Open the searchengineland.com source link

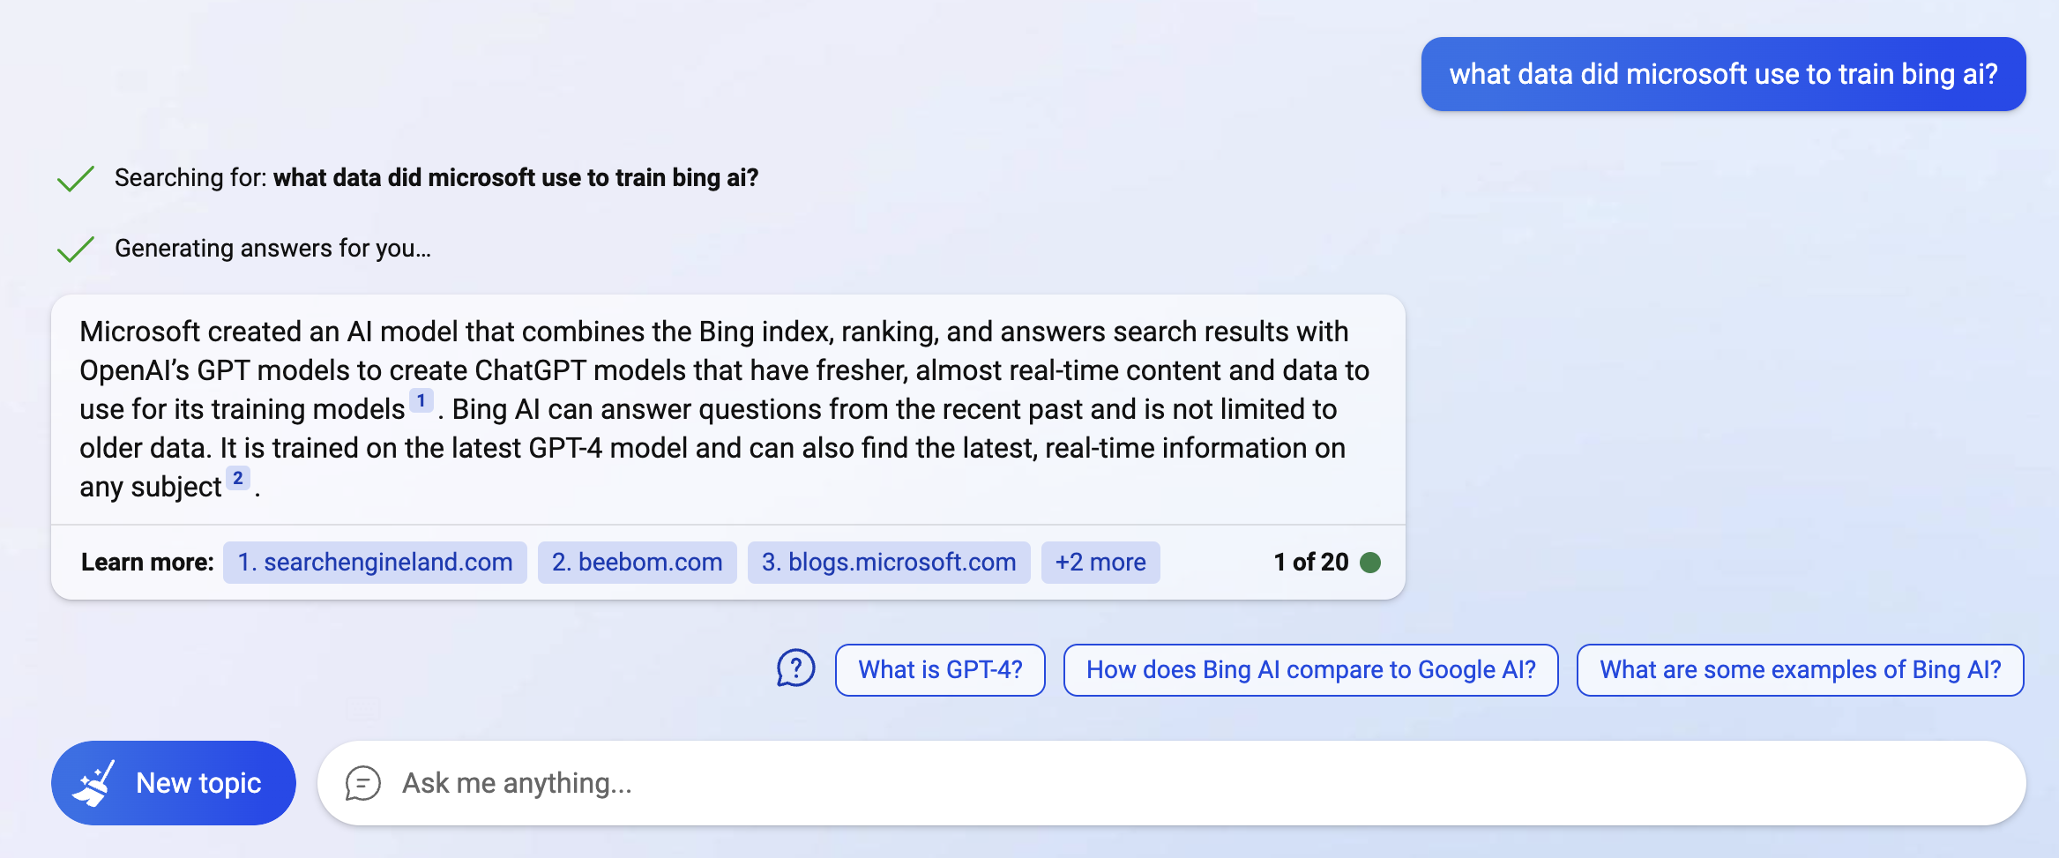click(375, 563)
